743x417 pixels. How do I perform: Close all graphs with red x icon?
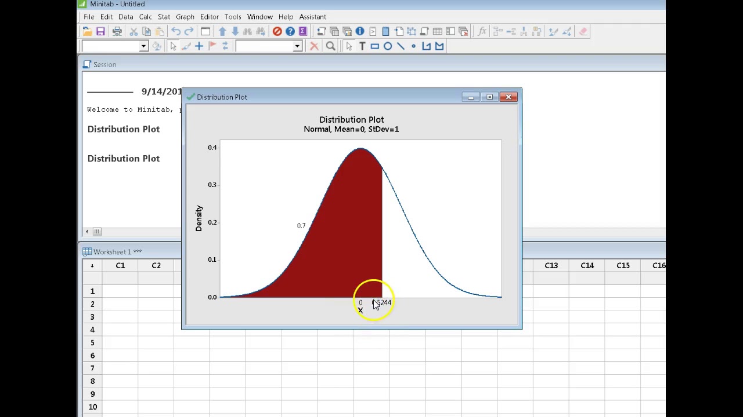click(463, 31)
